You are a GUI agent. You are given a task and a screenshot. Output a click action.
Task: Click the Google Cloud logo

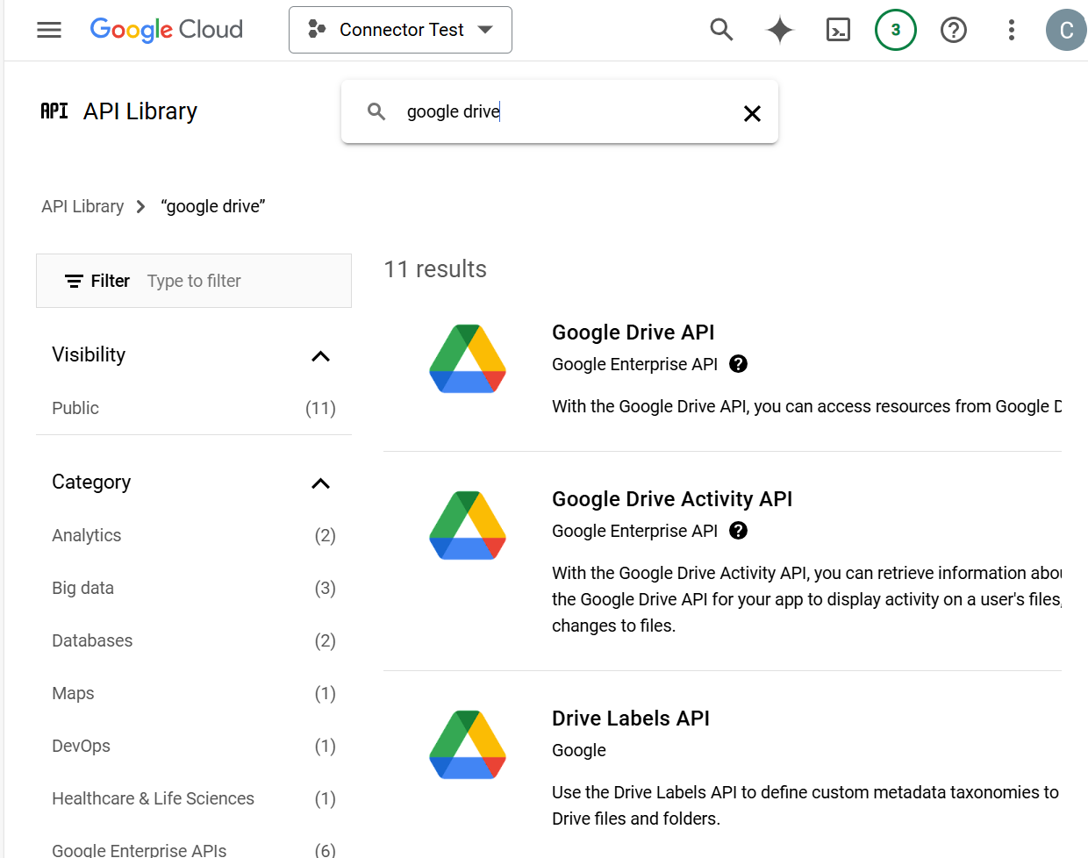(167, 30)
